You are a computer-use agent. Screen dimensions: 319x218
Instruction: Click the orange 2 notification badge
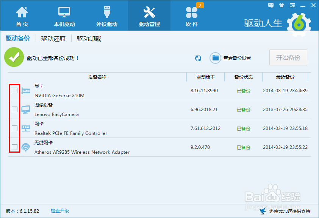click(200, 5)
